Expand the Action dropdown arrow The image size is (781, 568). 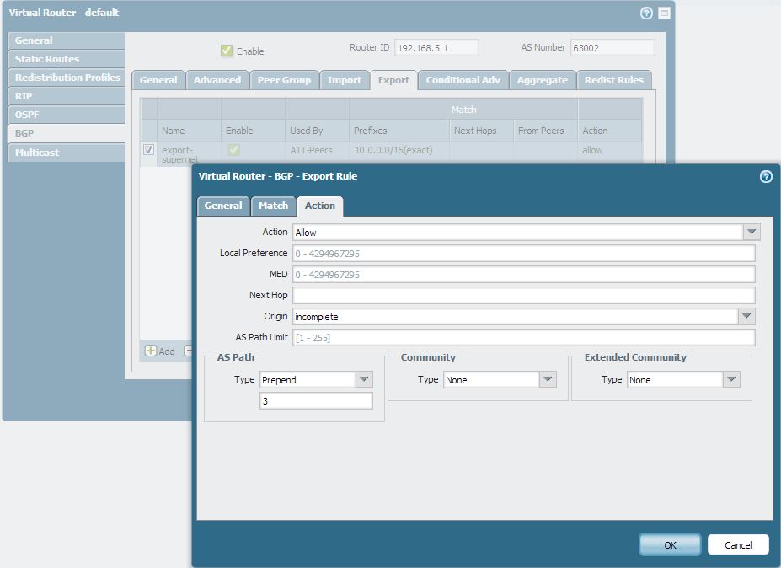pos(752,233)
